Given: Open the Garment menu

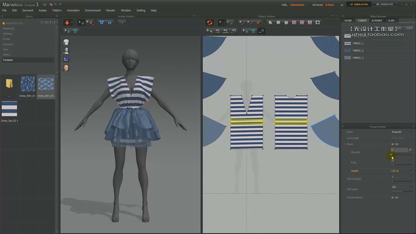Looking at the screenshot, I should (x=28, y=10).
